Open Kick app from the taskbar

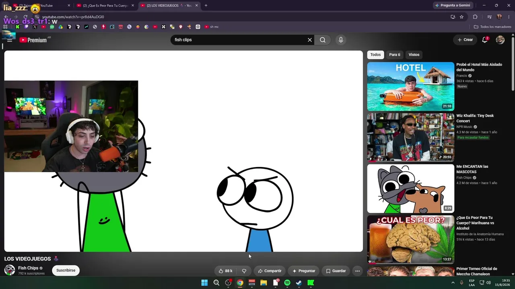[311, 283]
